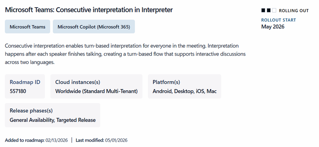This screenshot has height=147, width=319.
Task: Click the ROLLOUT START label
Action: 279,20
